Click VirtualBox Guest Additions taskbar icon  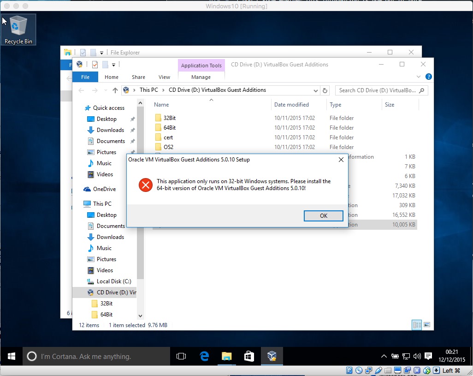tap(272, 356)
